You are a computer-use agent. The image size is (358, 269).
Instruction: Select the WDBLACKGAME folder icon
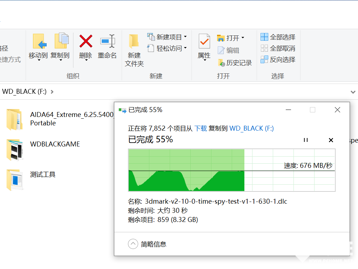click(15, 150)
